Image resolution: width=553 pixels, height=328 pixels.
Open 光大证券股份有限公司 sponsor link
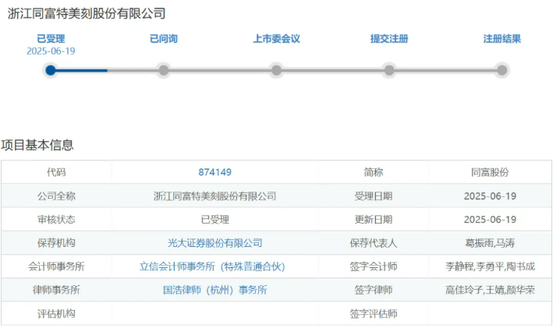(214, 243)
